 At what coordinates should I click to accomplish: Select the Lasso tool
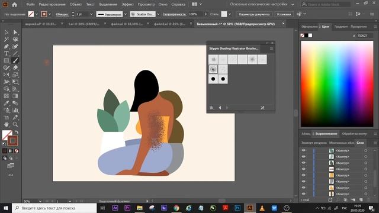(15, 39)
